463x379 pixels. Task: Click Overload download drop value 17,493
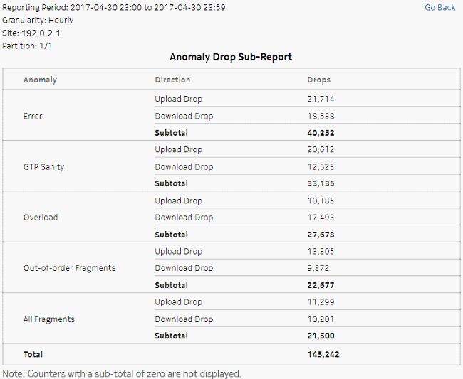[321, 218]
